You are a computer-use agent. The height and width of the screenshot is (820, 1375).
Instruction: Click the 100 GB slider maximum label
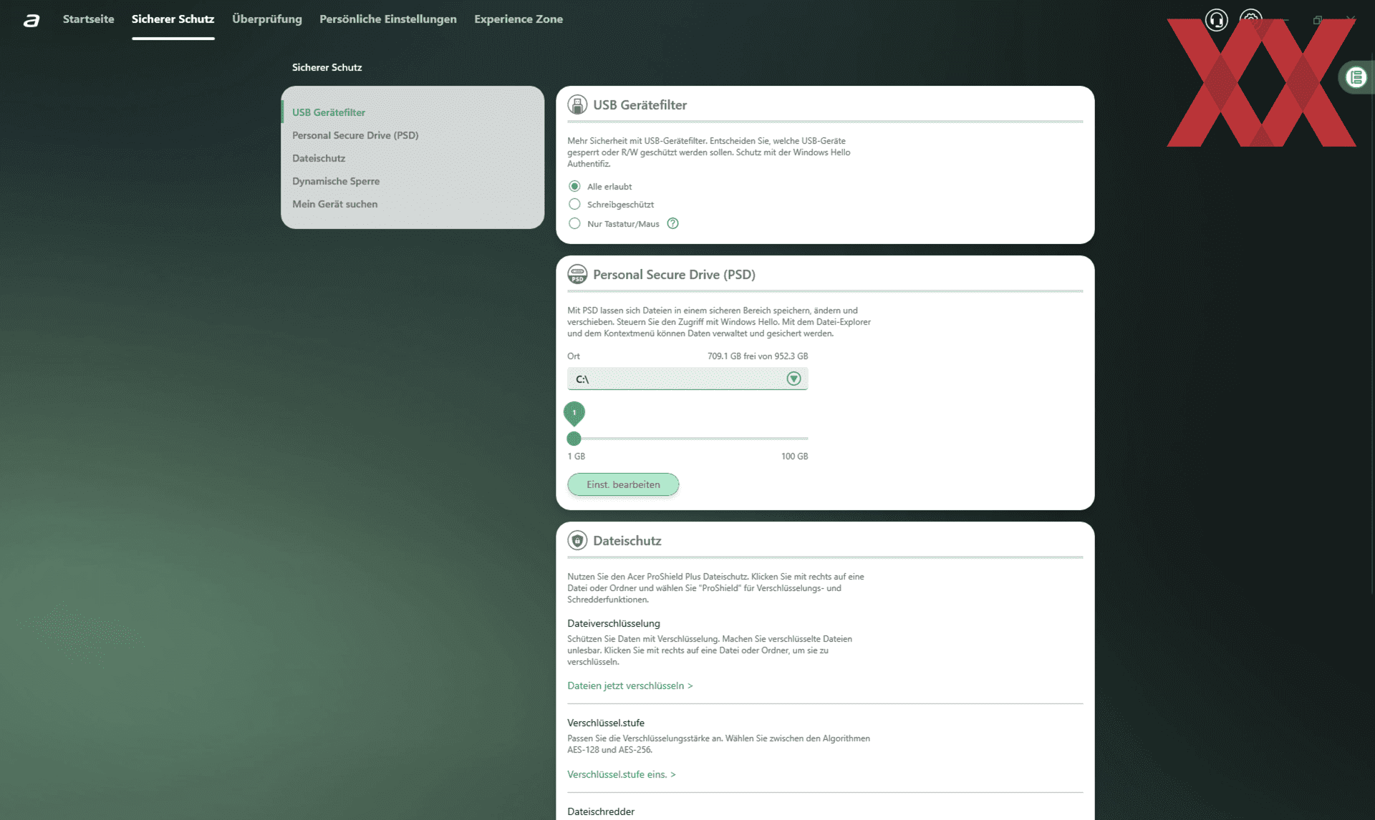(794, 456)
